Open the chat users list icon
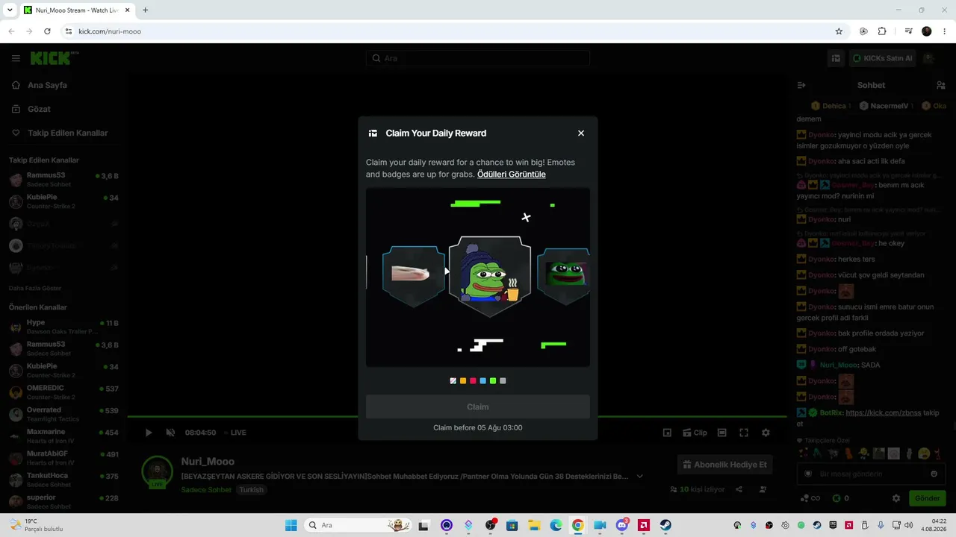956x537 pixels. [x=940, y=85]
